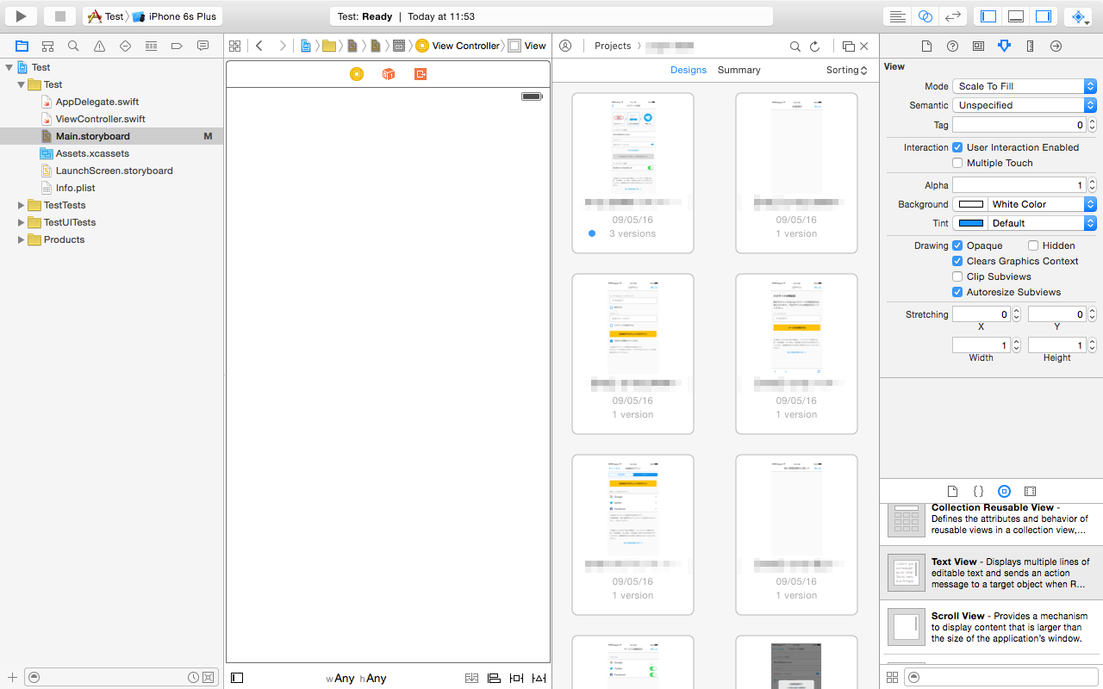Open the Find navigator magnifying glass
The width and height of the screenshot is (1103, 689).
tap(73, 46)
